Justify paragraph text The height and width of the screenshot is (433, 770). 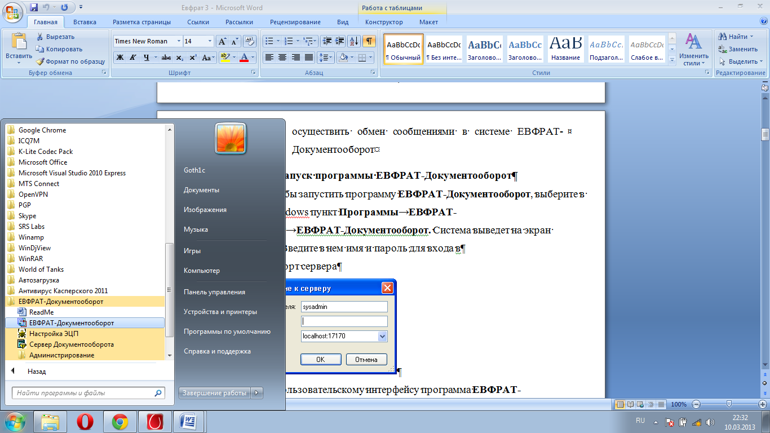tap(309, 58)
